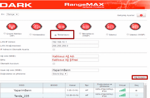Click YaparimBenn SSID cell in table

click(x=22, y=90)
